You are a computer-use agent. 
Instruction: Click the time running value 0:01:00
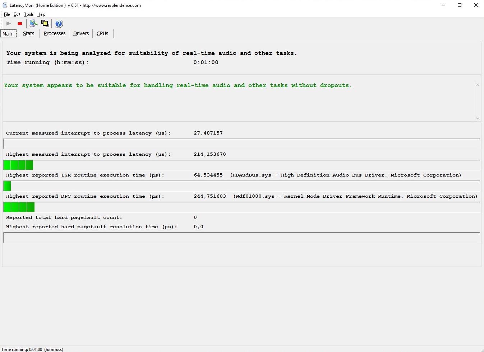point(206,62)
